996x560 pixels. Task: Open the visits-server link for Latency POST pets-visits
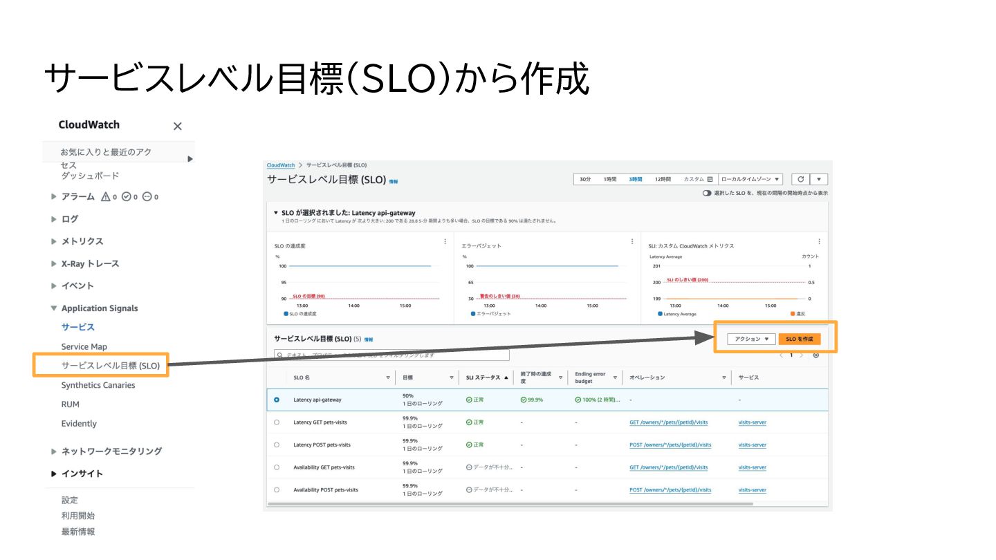pyautogui.click(x=753, y=445)
